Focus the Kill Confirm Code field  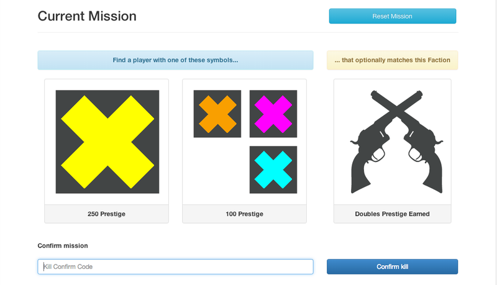(x=176, y=266)
